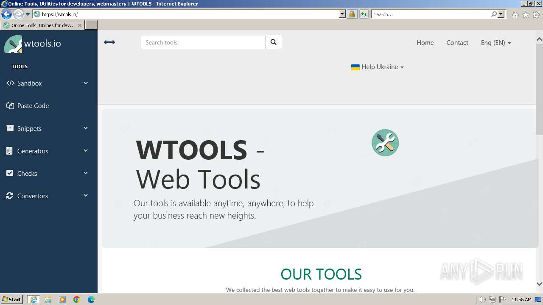Image resolution: width=543 pixels, height=305 pixels.
Task: Expand the Convertors chevron
Action: pyautogui.click(x=86, y=195)
